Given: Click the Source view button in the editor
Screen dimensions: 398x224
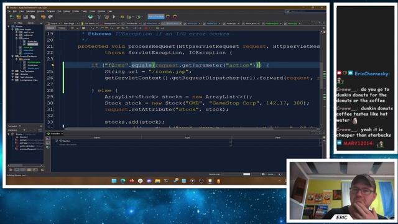Looking at the screenshot, I should coord(50,28).
